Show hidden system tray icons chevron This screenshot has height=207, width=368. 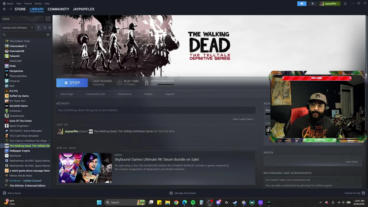coord(321,202)
